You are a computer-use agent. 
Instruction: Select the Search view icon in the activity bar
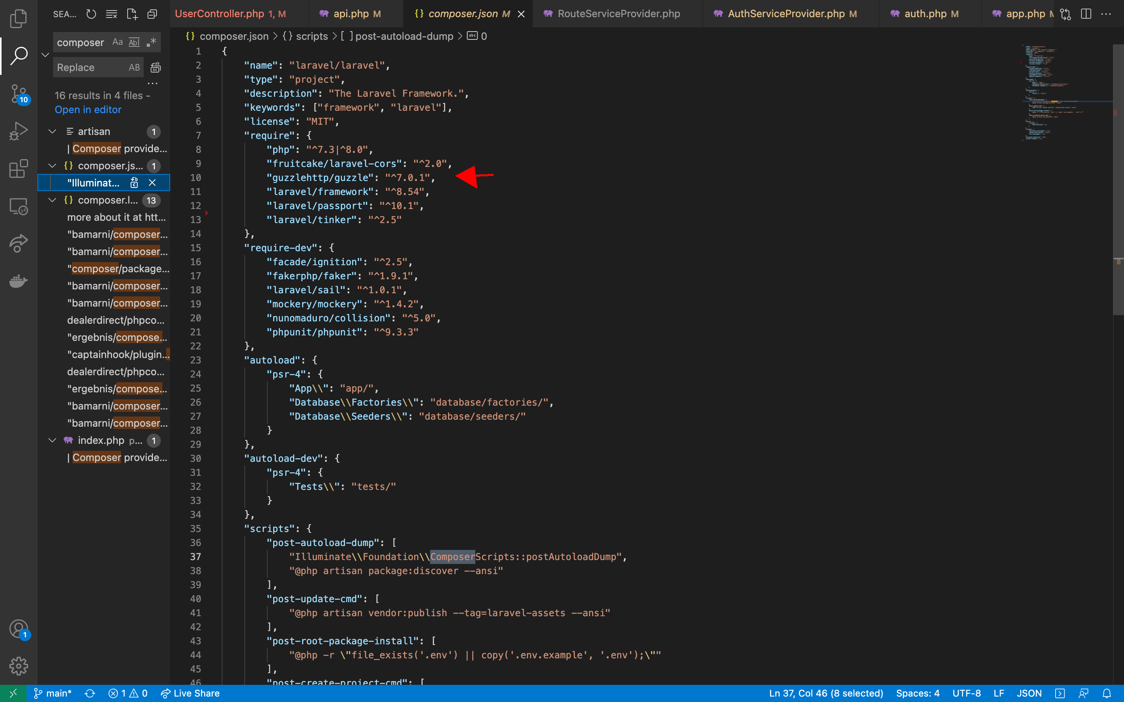point(19,56)
